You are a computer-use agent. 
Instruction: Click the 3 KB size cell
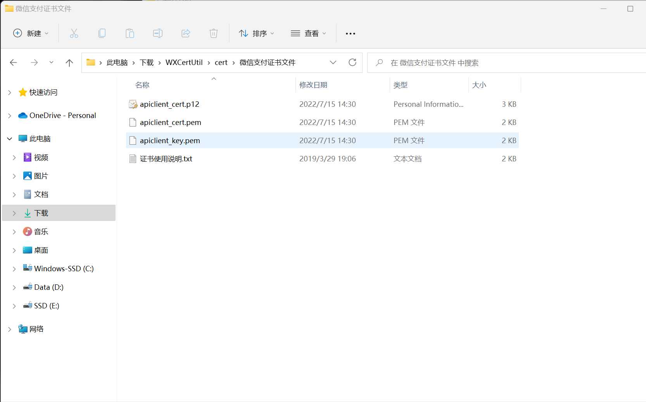point(509,104)
